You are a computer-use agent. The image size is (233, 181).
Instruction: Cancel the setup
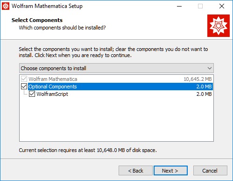pos(210,171)
